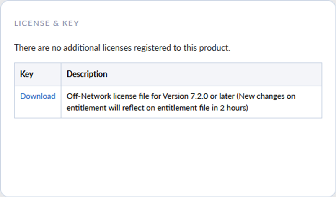Click 'license file for' in the description
This screenshot has width=336, height=197.
point(135,96)
